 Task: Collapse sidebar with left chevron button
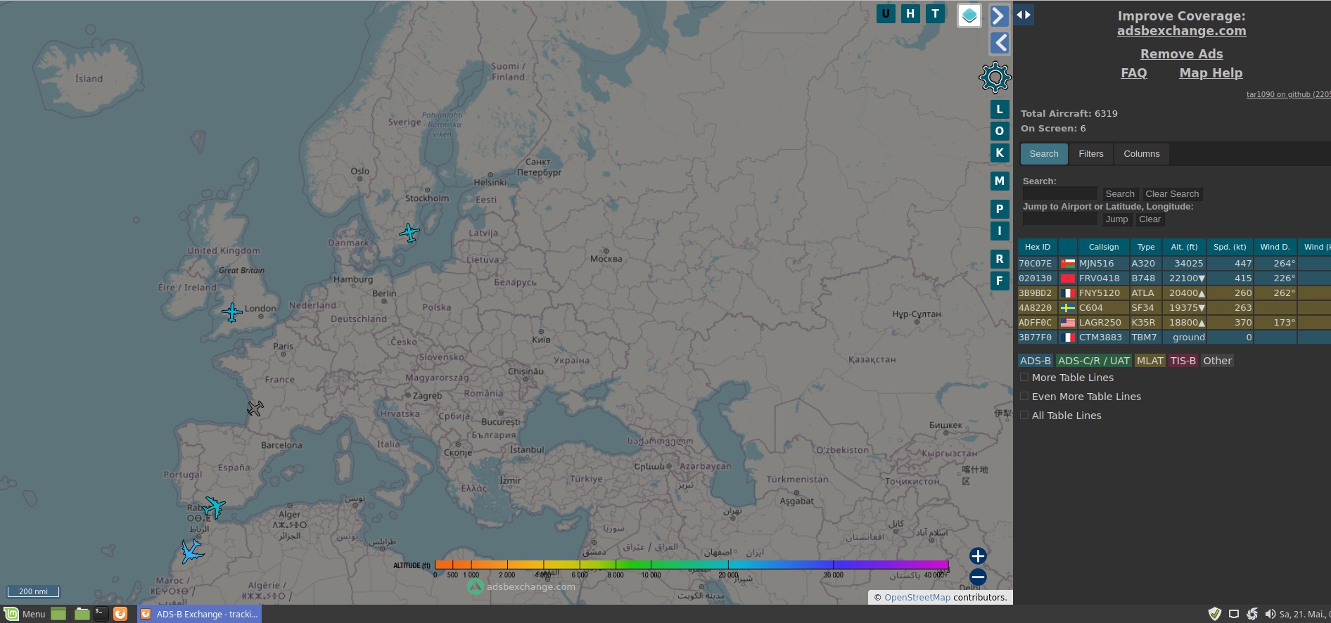coord(999,43)
